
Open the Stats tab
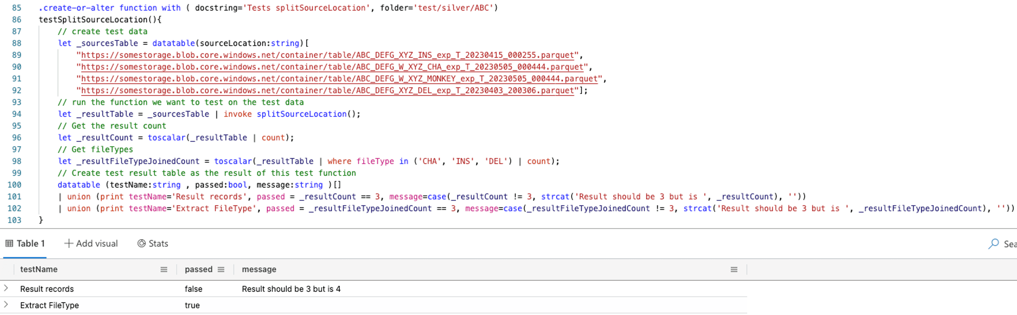(x=153, y=243)
